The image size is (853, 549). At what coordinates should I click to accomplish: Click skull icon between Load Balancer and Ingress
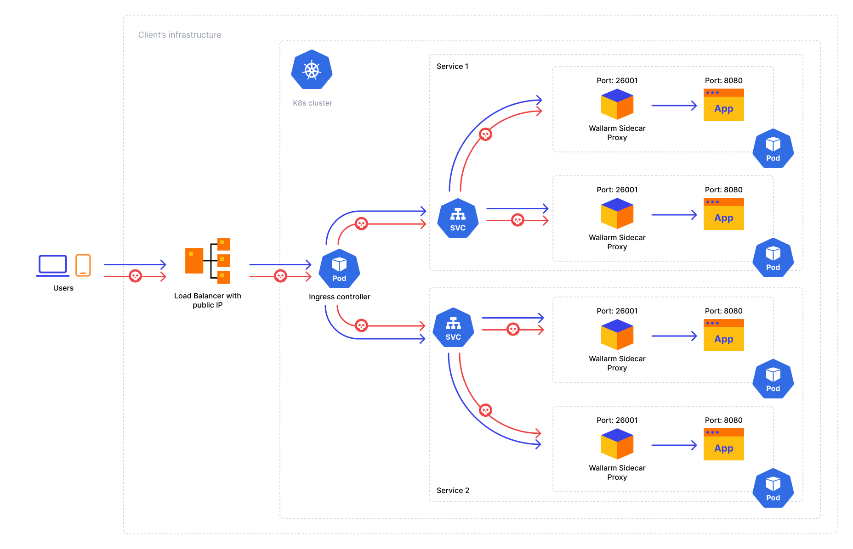pyautogui.click(x=280, y=276)
